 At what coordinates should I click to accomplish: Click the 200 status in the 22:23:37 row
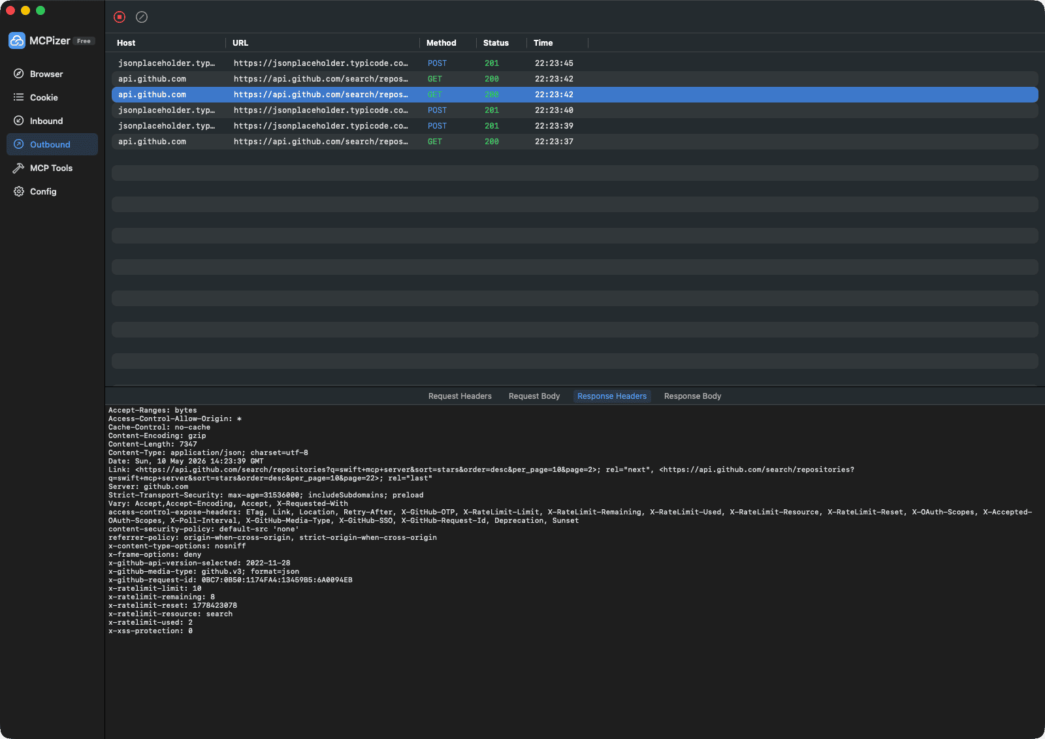(x=492, y=142)
